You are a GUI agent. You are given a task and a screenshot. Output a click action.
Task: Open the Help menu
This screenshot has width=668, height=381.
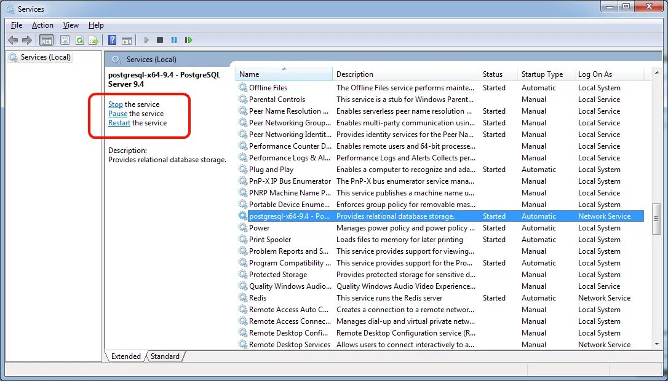click(x=96, y=25)
